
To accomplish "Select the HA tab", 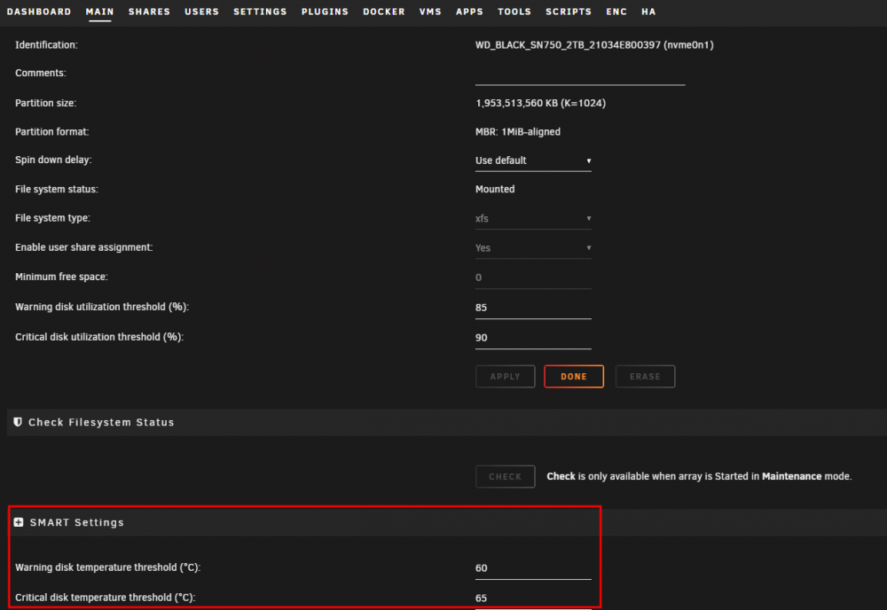I will point(648,12).
